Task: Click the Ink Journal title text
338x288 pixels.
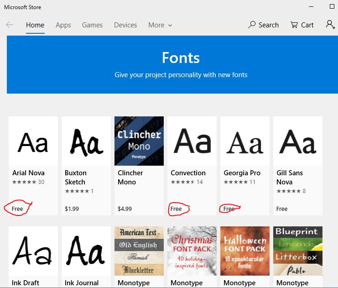Action: click(82, 283)
